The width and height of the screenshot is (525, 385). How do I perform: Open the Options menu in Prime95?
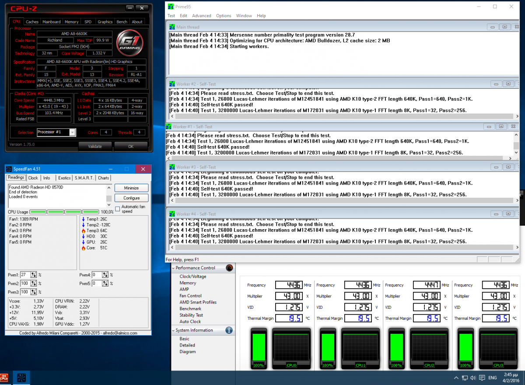[224, 16]
